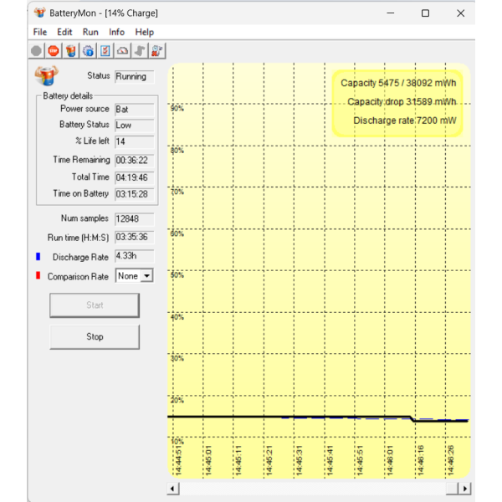The width and height of the screenshot is (502, 502).
Task: Maximize the BatteryMon window
Action: coord(425,13)
